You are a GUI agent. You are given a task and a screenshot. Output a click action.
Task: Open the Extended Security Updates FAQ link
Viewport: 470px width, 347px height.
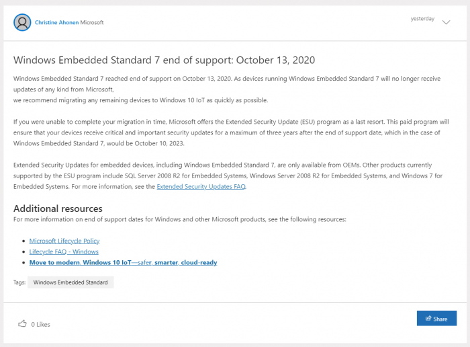(201, 186)
